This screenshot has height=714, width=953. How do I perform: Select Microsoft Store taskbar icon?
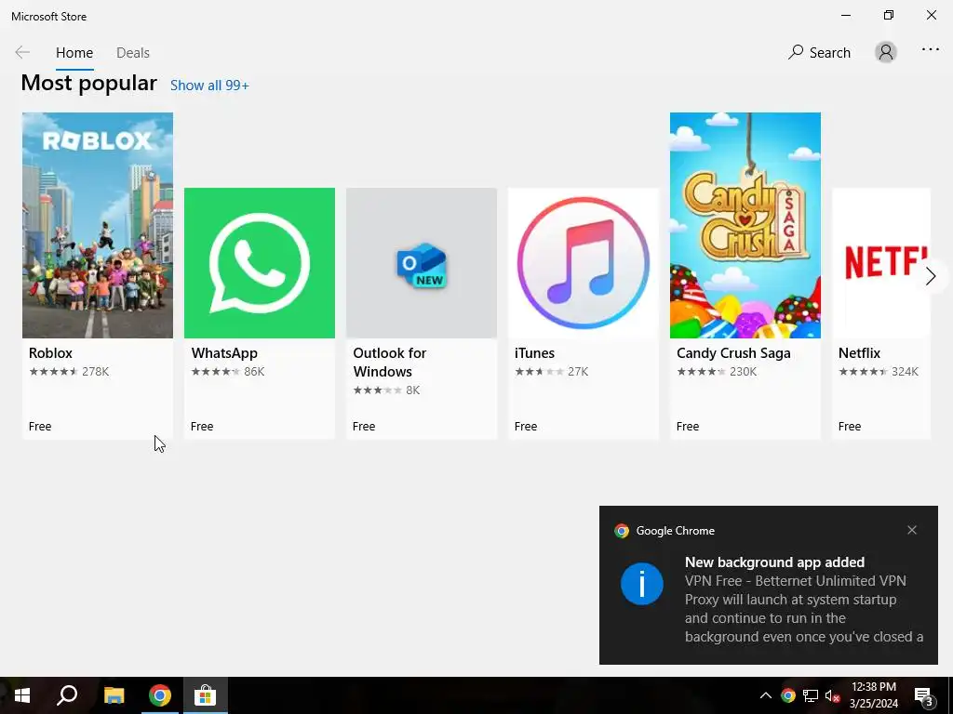point(206,695)
